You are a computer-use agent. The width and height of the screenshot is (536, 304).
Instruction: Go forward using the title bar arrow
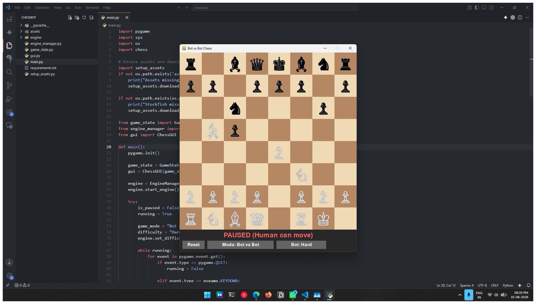click(x=187, y=8)
